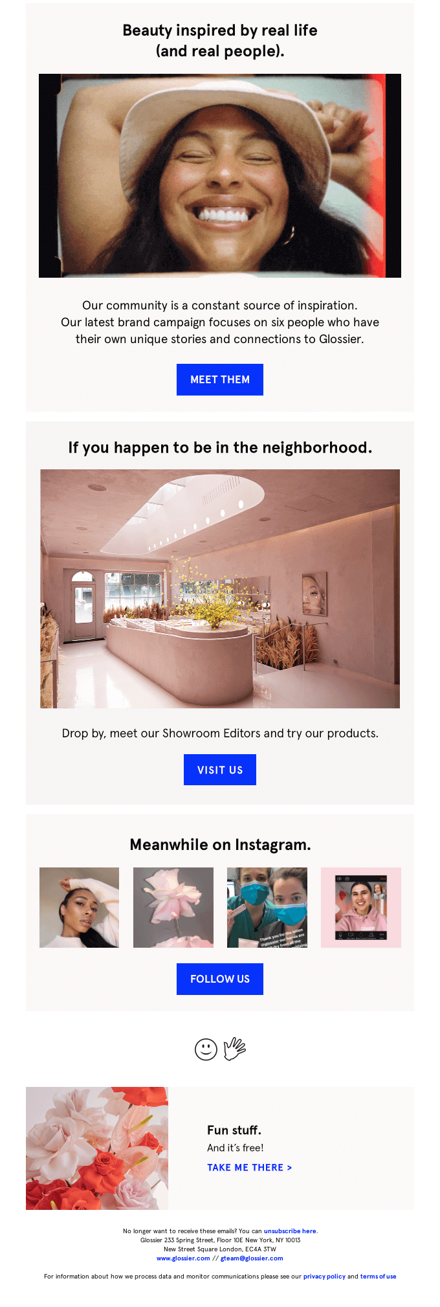This screenshot has width=440, height=1307.
Task: Open Instagram photo of video call screenshot
Action: (361, 908)
